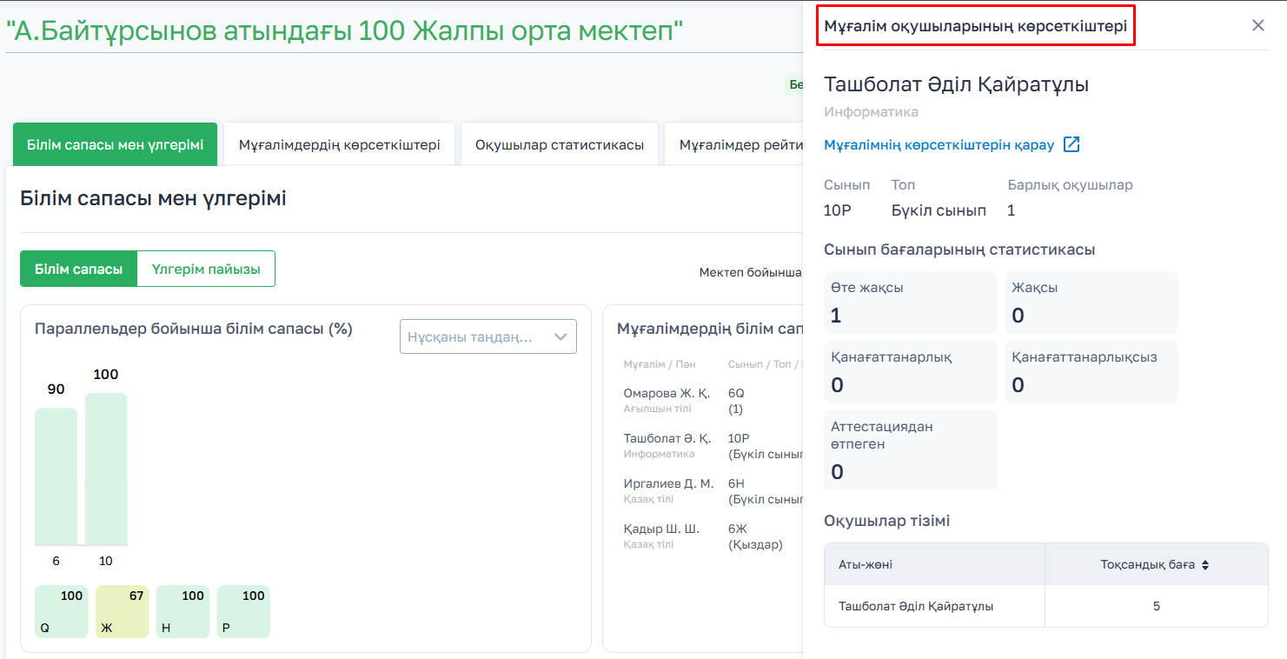Select the Q class swatch with 100

coord(61,611)
